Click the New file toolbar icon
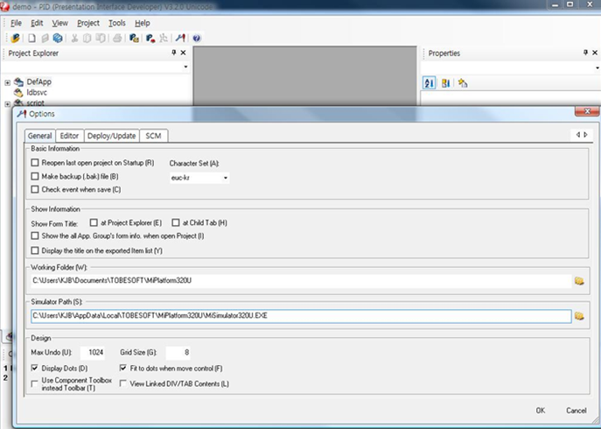The image size is (601, 429). pyautogui.click(x=31, y=39)
